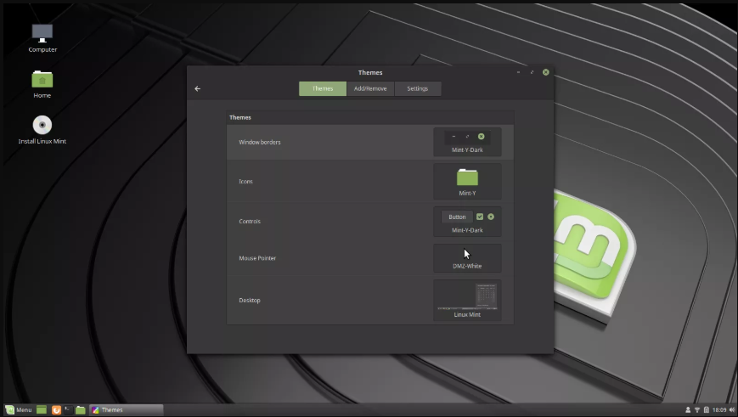Image resolution: width=738 pixels, height=417 pixels.
Task: Launch Firefox from the panel
Action: (x=56, y=410)
